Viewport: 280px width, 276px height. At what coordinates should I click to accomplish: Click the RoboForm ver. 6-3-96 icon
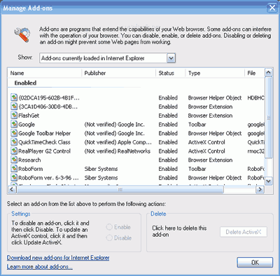[x=14, y=177]
